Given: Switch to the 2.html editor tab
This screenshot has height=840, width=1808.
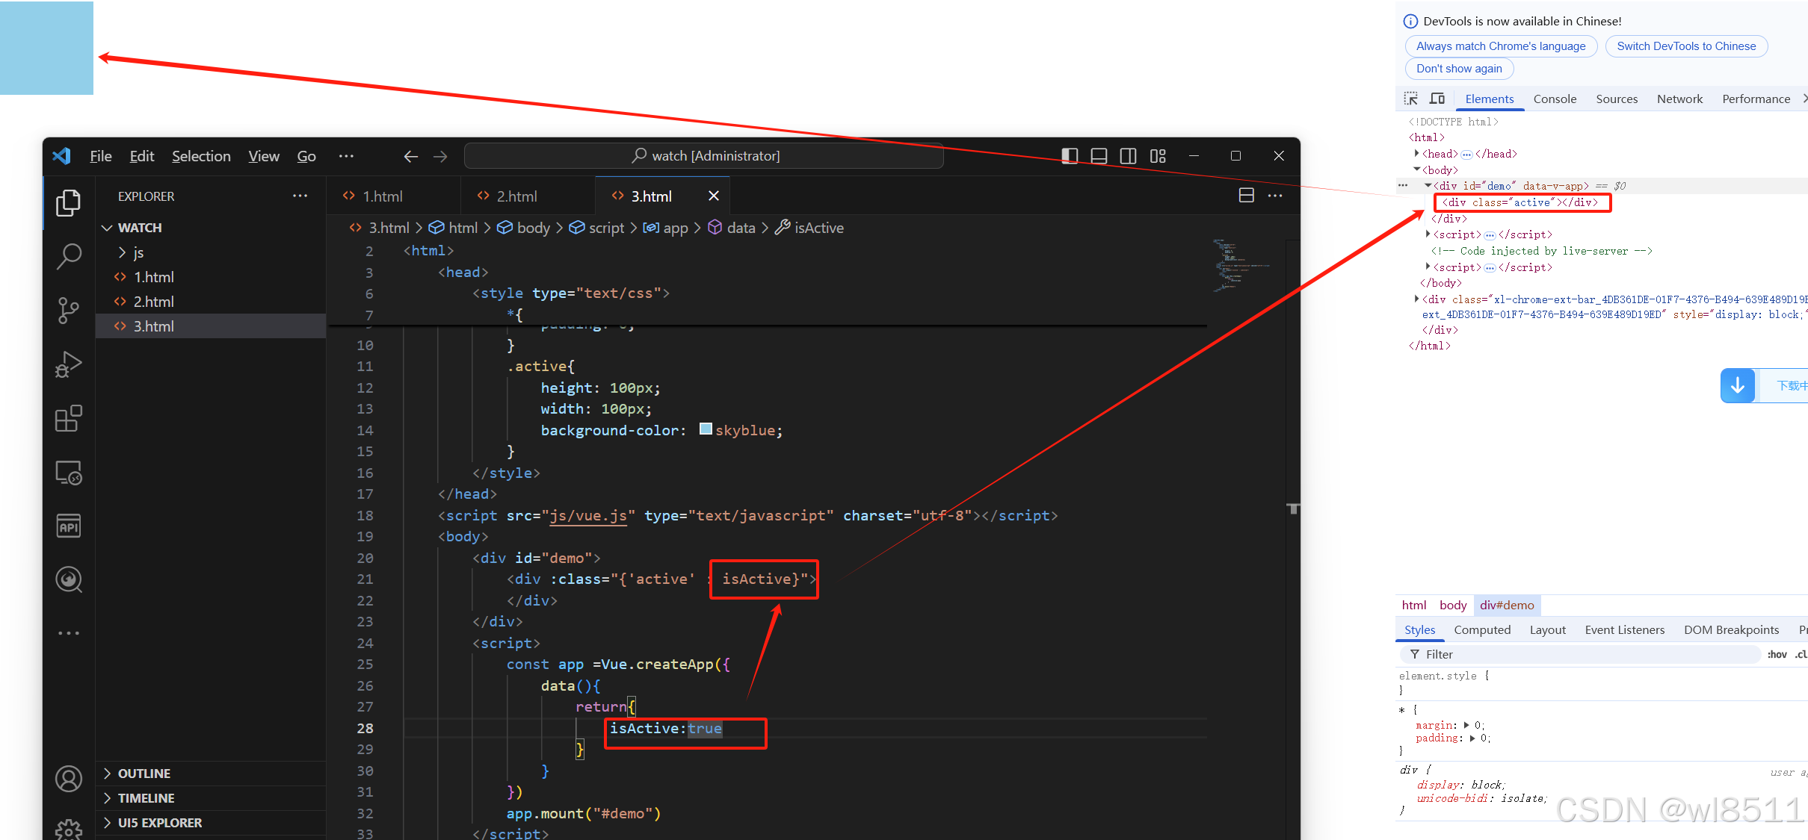Looking at the screenshot, I should 514,196.
